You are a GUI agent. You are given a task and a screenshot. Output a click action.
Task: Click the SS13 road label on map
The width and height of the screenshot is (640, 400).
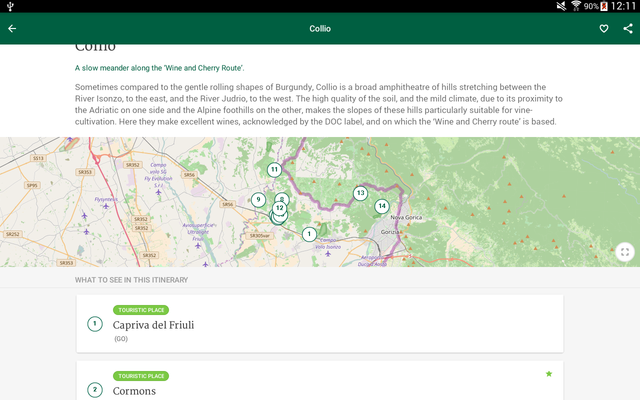38,158
